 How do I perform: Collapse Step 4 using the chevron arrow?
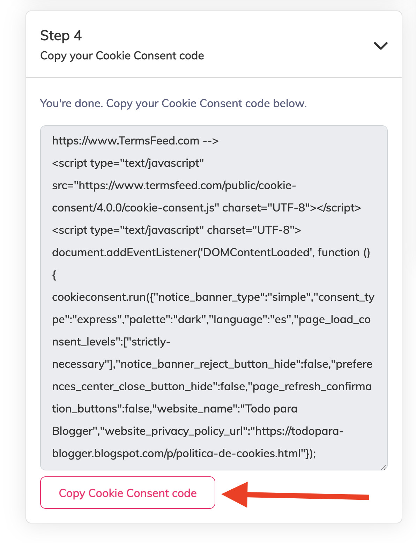click(x=380, y=46)
